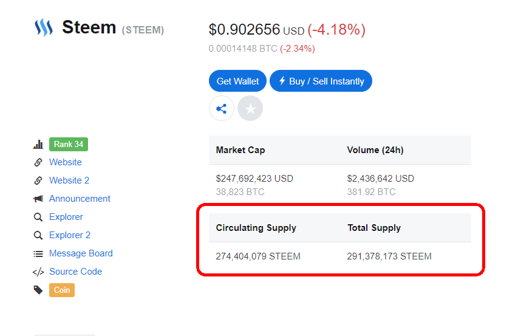Click the green Rank 34 badge
This screenshot has width=518, height=336.
coord(69,145)
